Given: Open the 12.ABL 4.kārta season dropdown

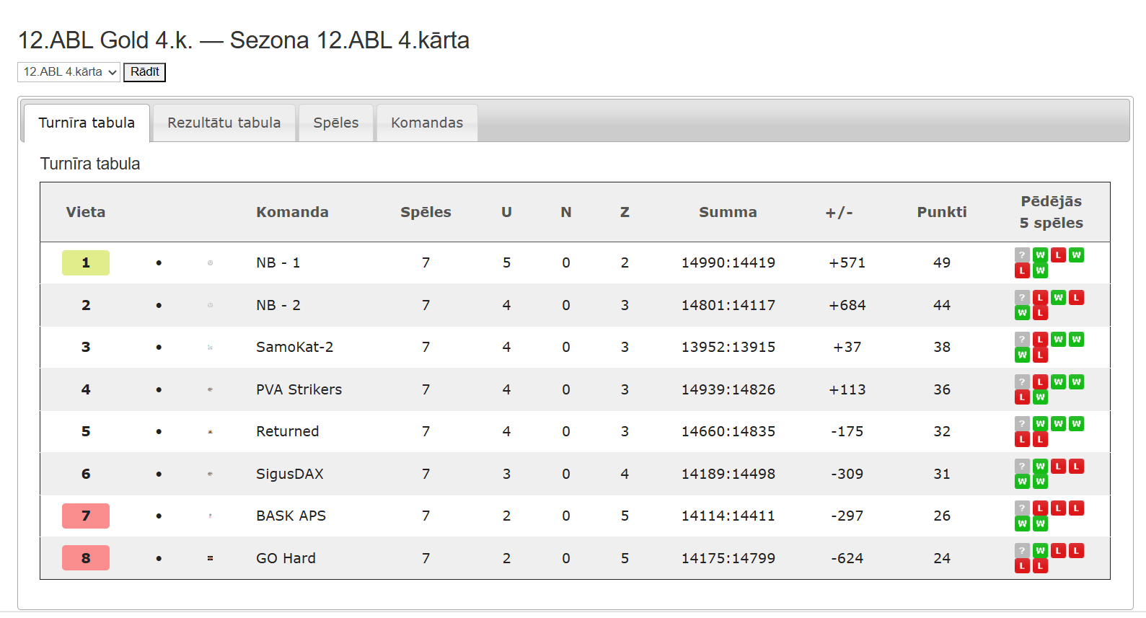Looking at the screenshot, I should [x=69, y=72].
